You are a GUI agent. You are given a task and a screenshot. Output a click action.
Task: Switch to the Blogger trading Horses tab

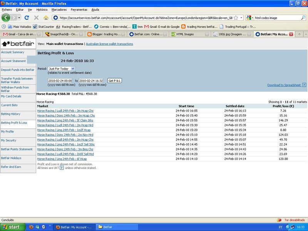pyautogui.click(x=106, y=34)
